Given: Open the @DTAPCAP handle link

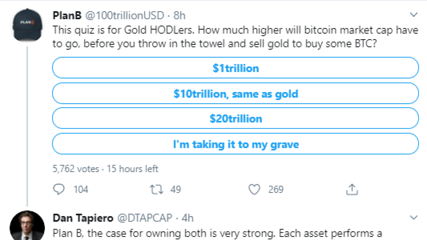Looking at the screenshot, I should (x=145, y=218).
